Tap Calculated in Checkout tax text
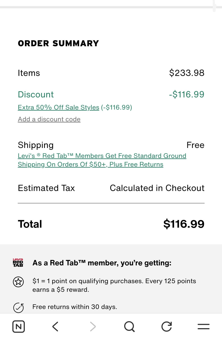222x342 pixels. tap(157, 188)
